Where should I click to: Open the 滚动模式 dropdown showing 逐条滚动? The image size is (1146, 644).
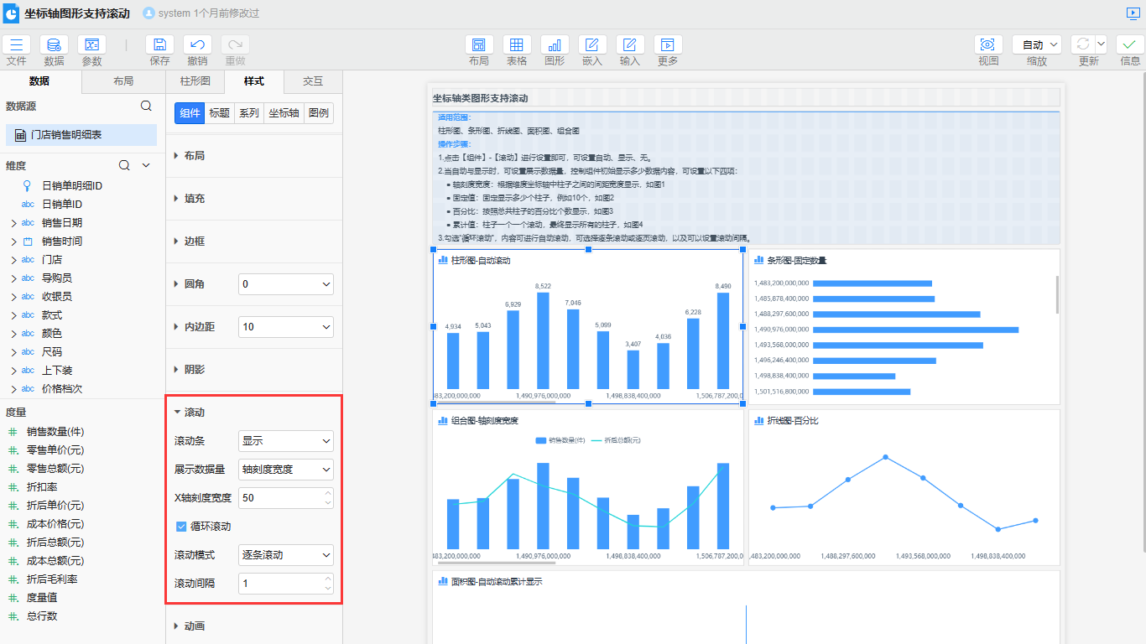click(x=285, y=555)
